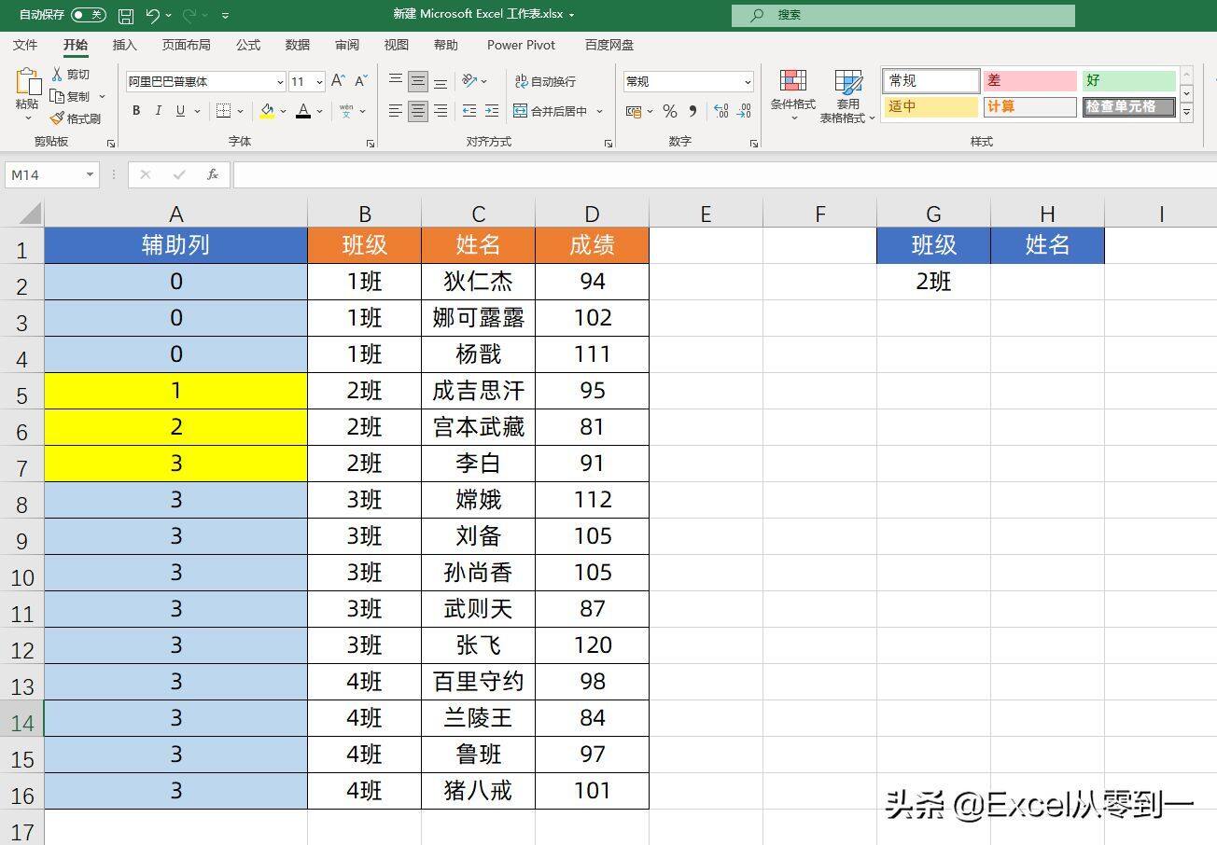Toggle Italic formatting

[x=159, y=111]
